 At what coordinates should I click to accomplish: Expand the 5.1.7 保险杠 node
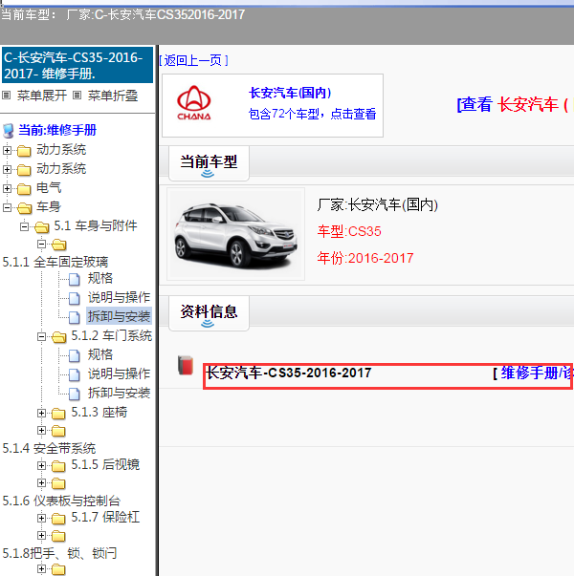[x=41, y=518]
